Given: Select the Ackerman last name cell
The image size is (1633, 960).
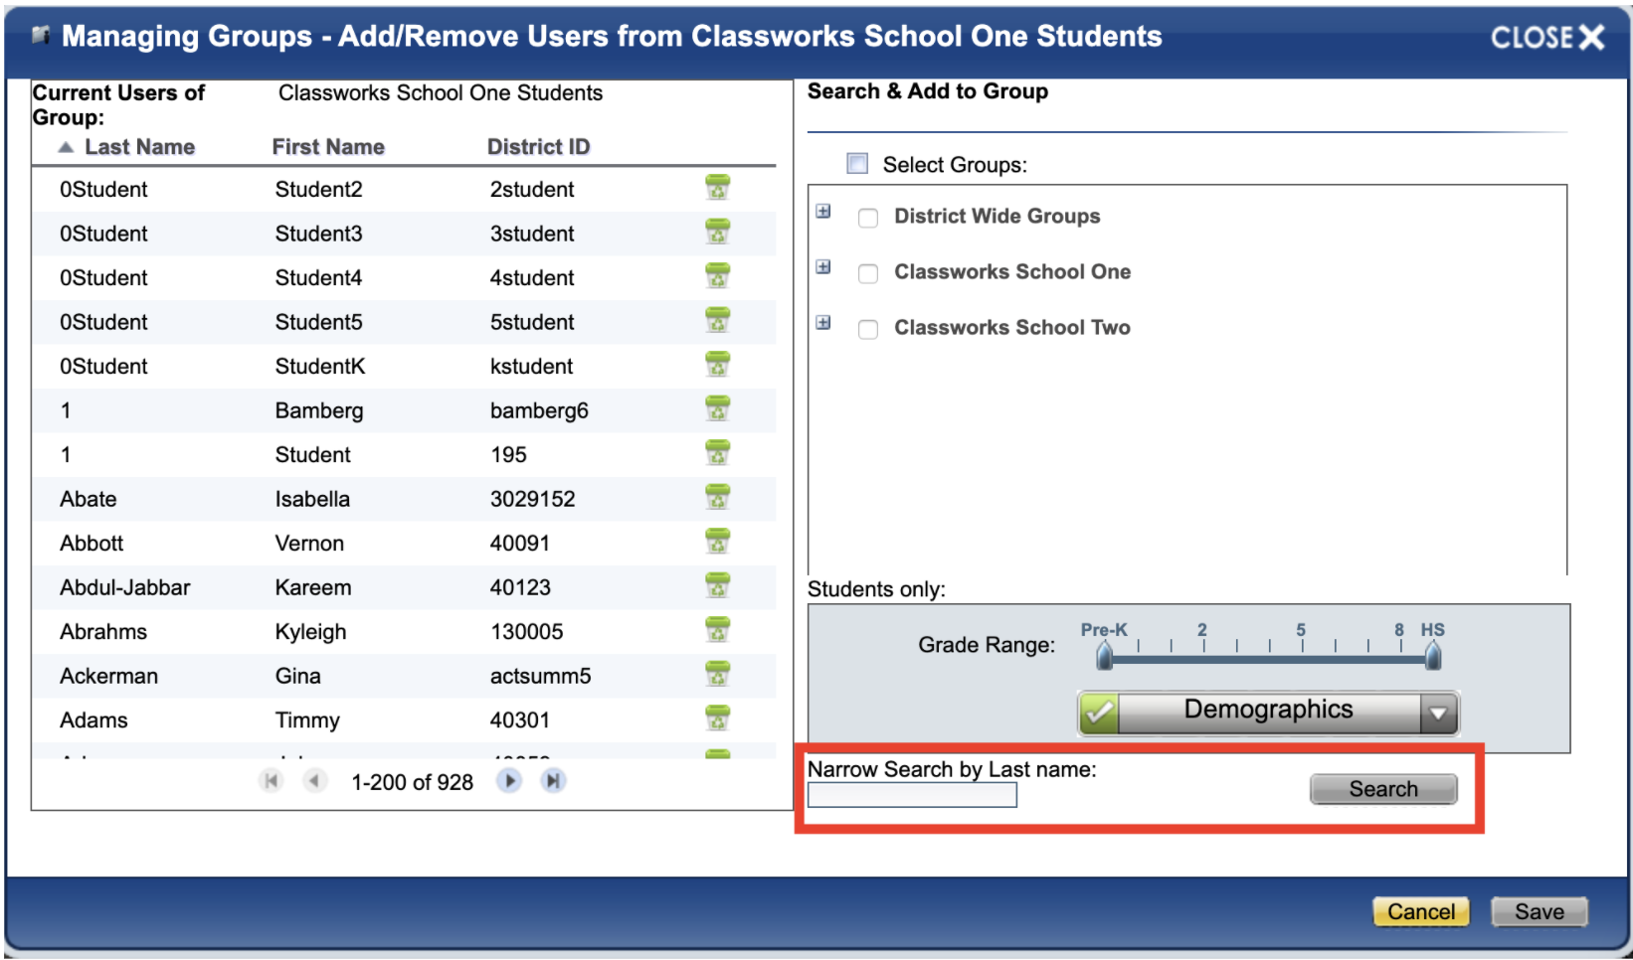Looking at the screenshot, I should tap(109, 676).
